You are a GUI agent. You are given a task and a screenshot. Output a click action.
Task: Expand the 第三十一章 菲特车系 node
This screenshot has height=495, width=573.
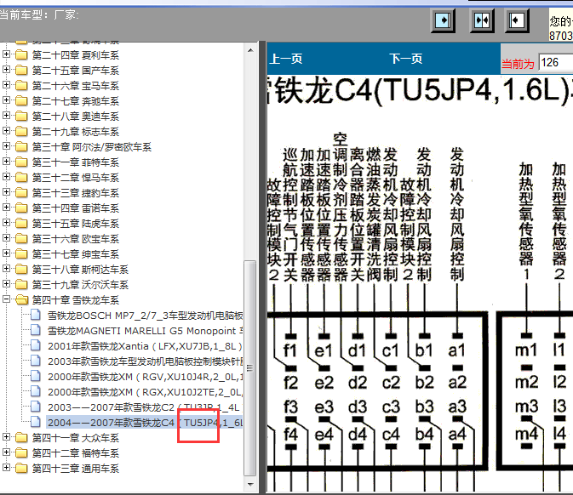tap(6, 162)
